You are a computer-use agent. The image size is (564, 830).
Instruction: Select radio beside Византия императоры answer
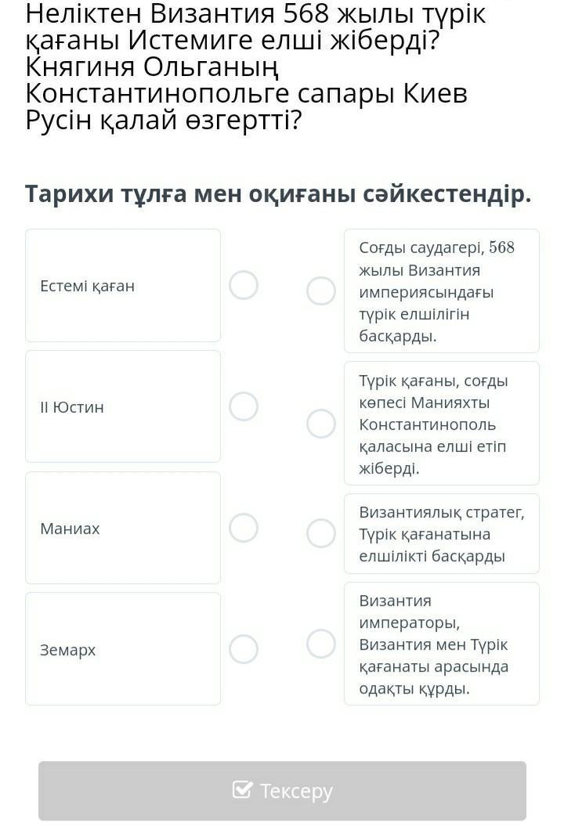pyautogui.click(x=321, y=644)
